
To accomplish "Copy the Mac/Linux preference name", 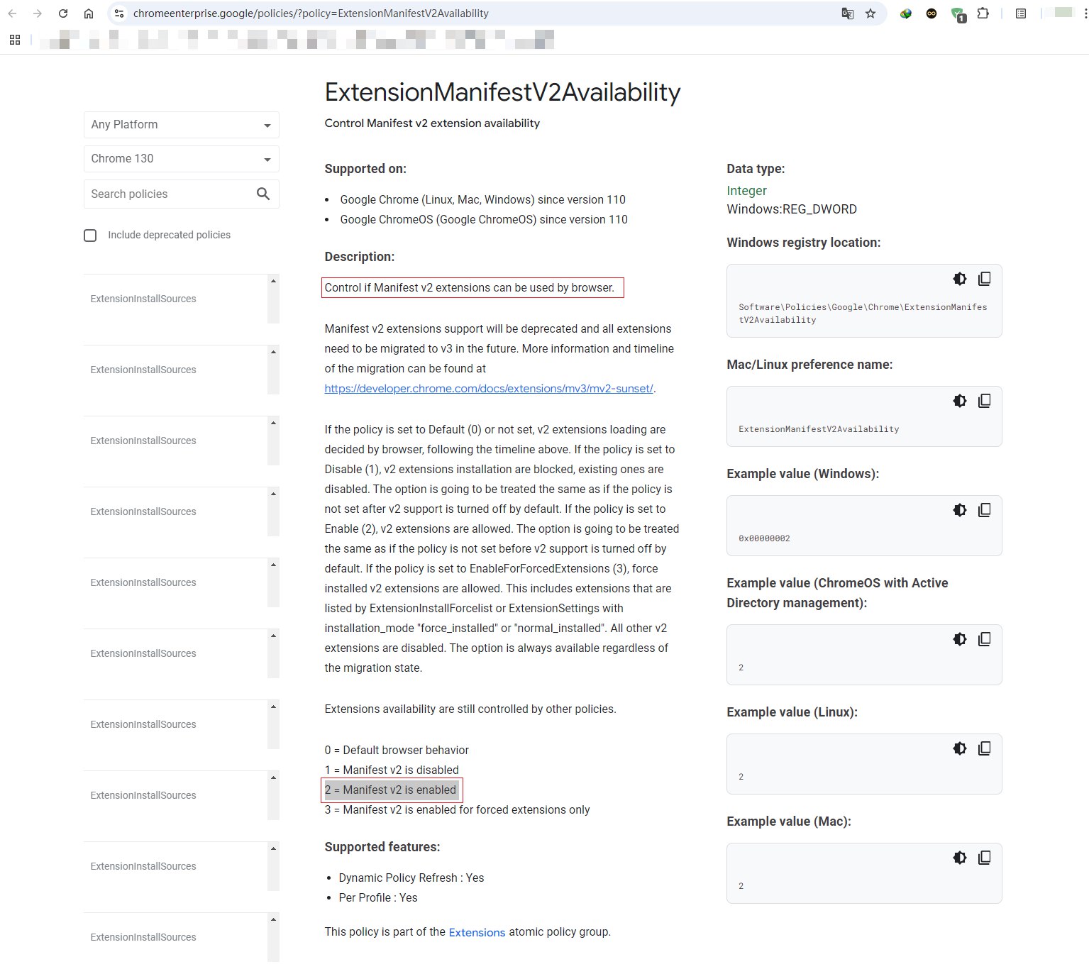I will point(984,401).
